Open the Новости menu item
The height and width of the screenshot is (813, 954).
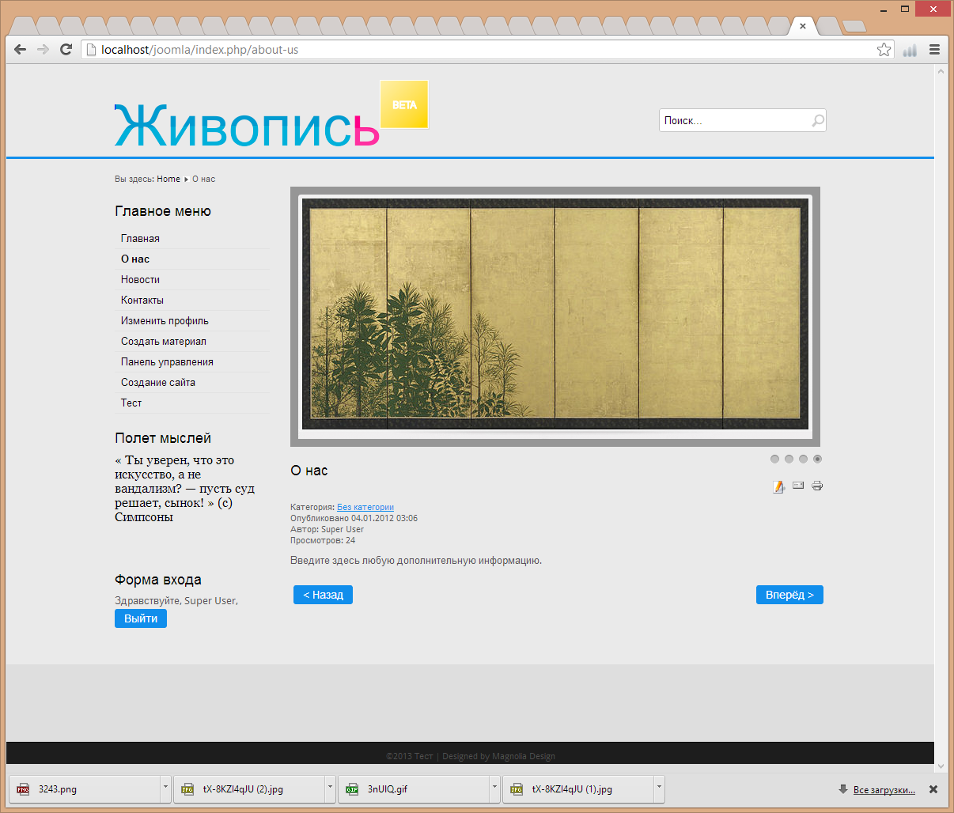point(140,279)
